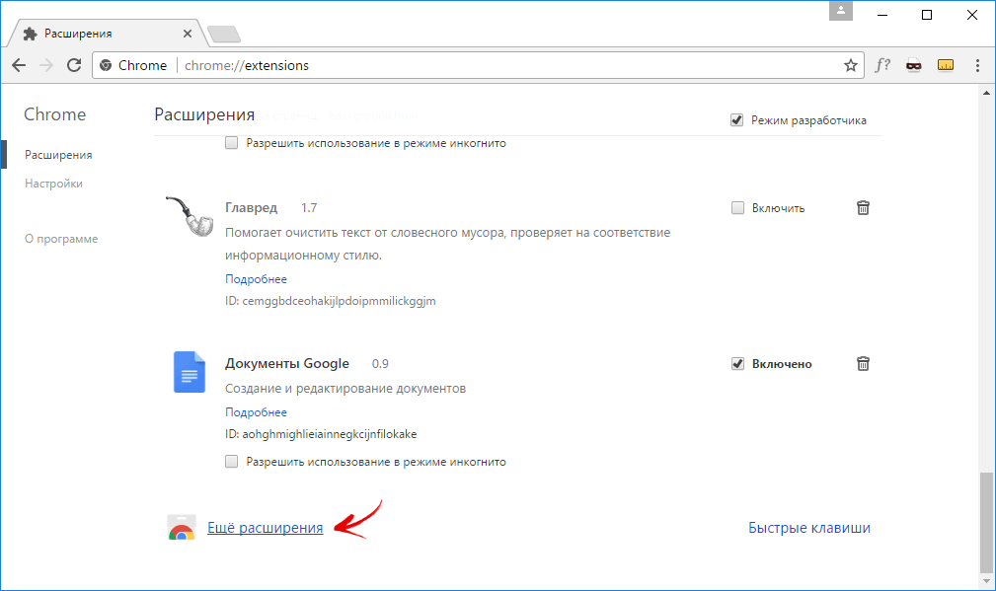Click the address bar with chrome://extensions

(x=478, y=65)
